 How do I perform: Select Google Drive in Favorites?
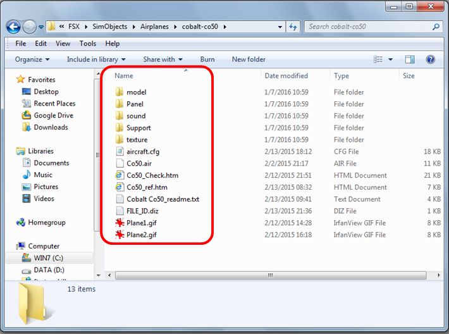point(47,115)
